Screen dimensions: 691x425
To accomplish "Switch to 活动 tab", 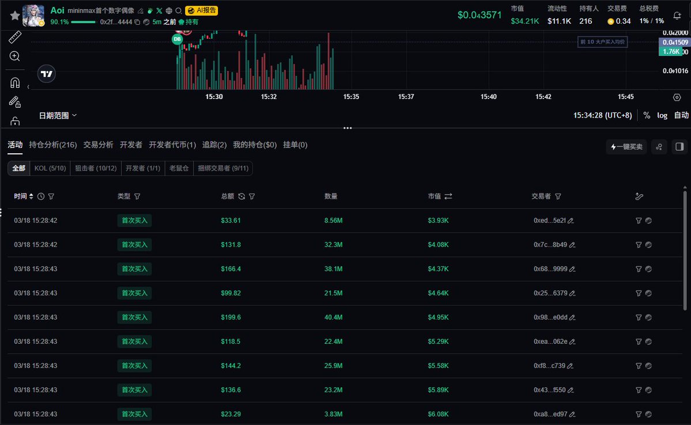I will (15, 145).
